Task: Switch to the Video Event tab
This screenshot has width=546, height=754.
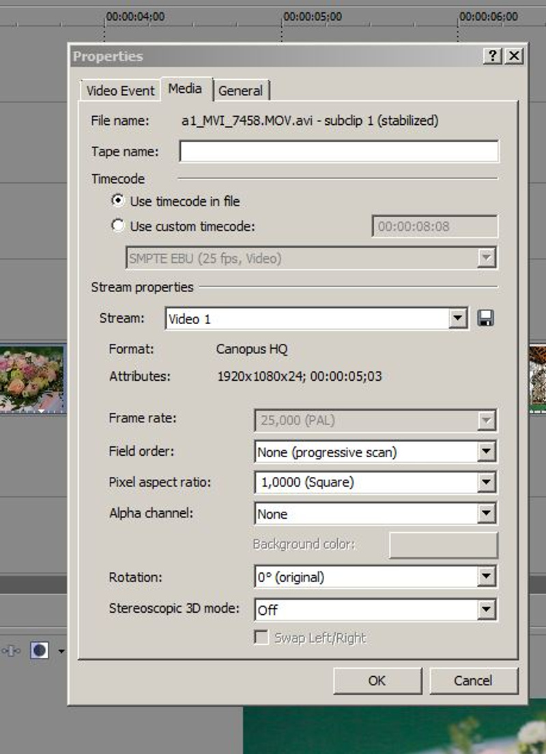Action: pos(120,90)
